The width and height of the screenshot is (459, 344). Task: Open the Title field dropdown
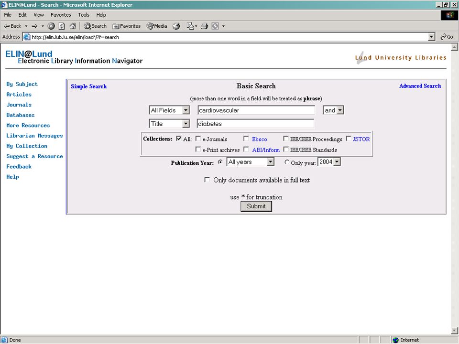pos(169,124)
